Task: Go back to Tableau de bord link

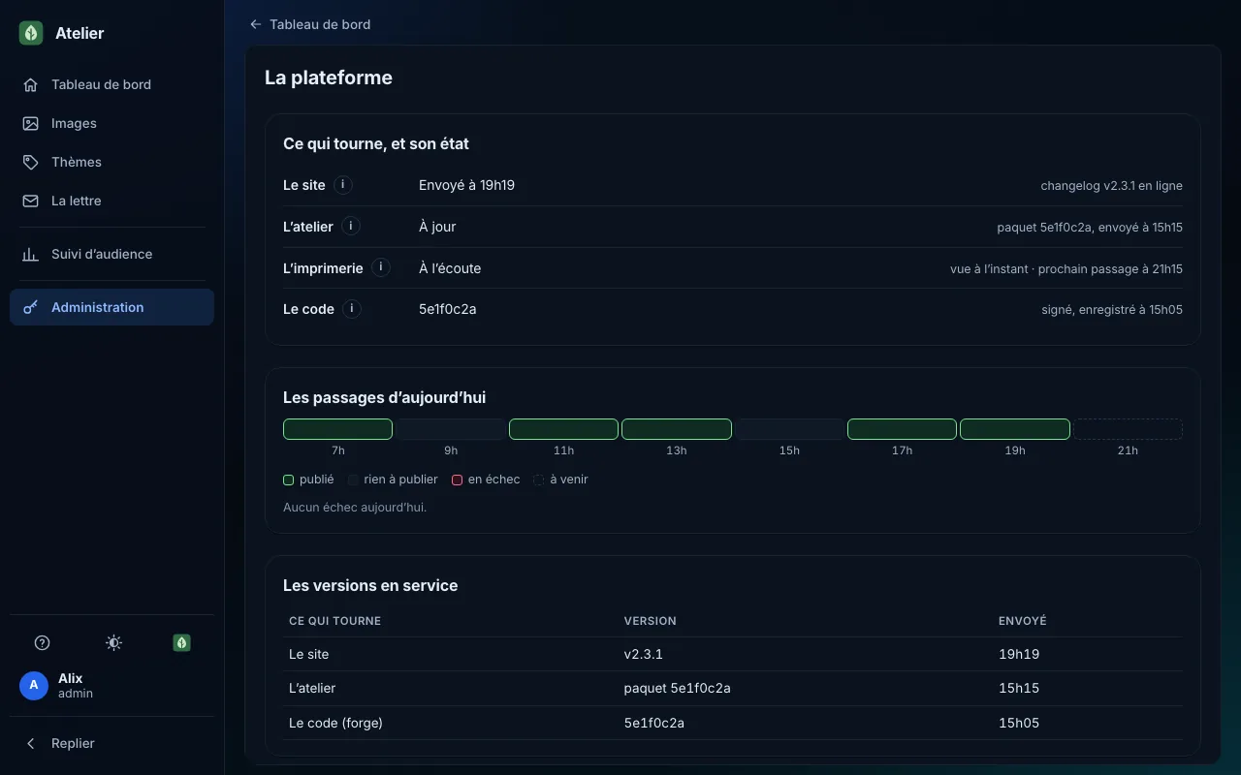Action: (310, 24)
